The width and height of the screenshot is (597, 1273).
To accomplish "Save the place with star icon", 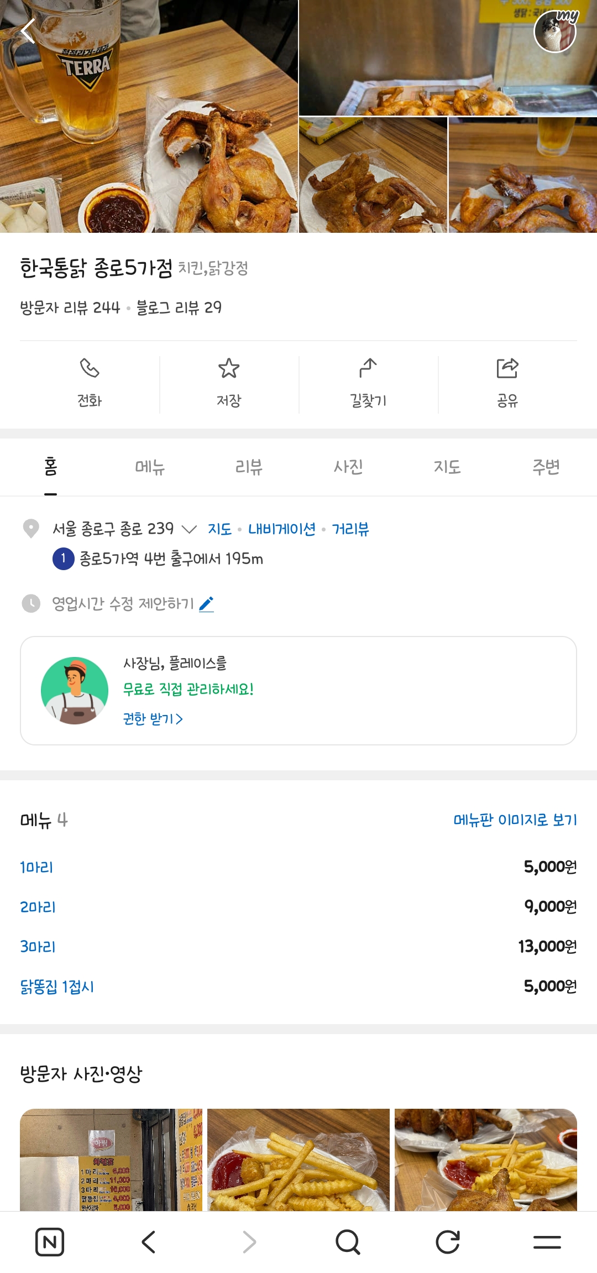I will 229,368.
